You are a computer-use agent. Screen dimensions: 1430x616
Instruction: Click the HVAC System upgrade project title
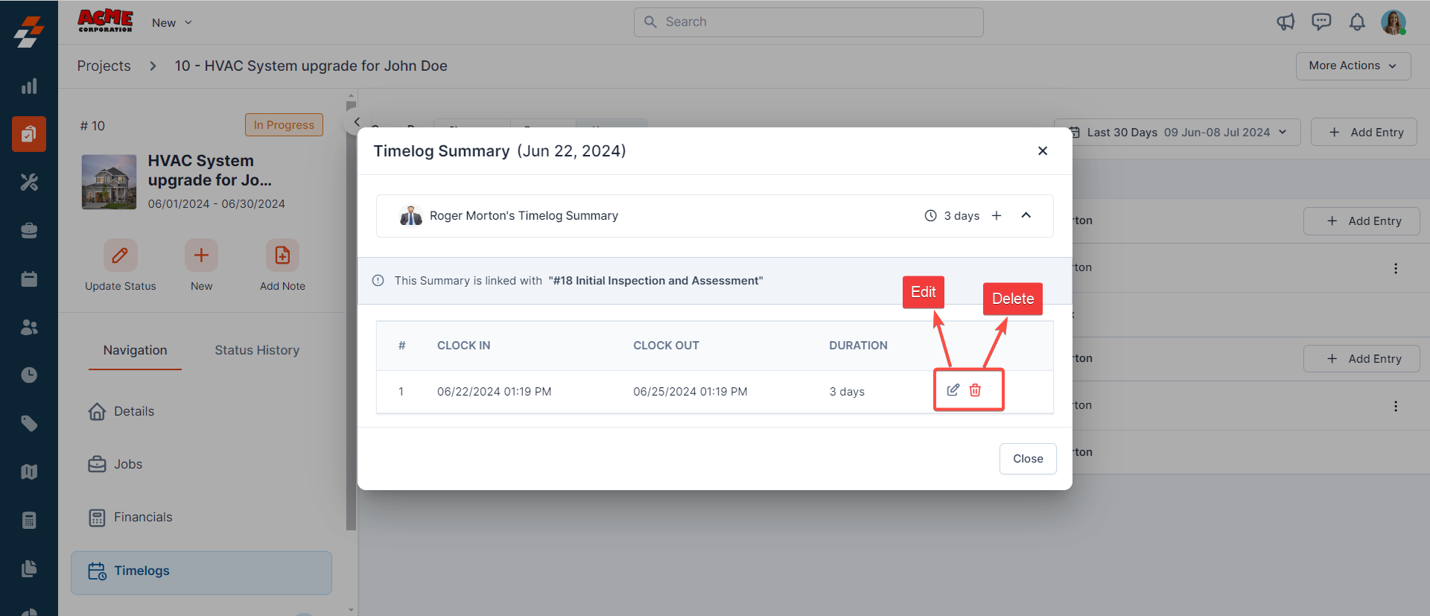tap(210, 171)
